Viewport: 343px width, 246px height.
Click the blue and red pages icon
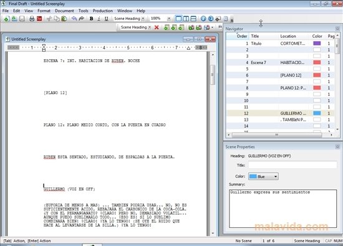[206, 27]
